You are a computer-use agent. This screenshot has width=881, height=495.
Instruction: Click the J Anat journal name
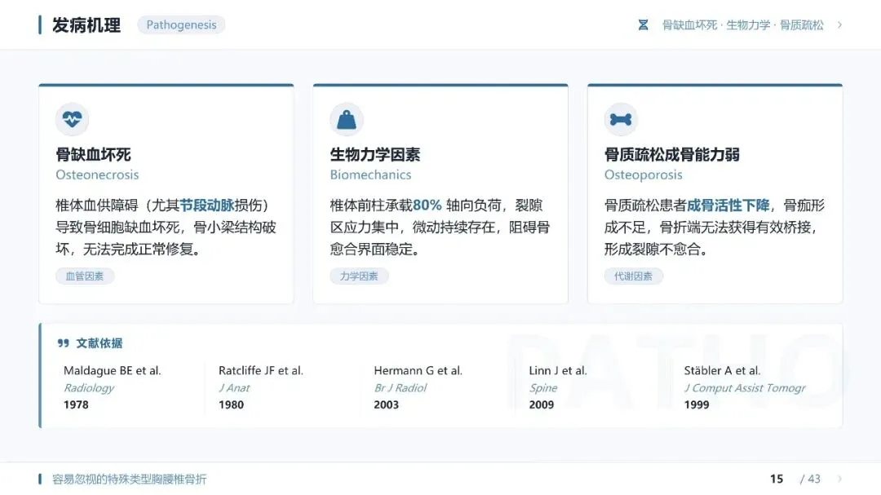234,387
